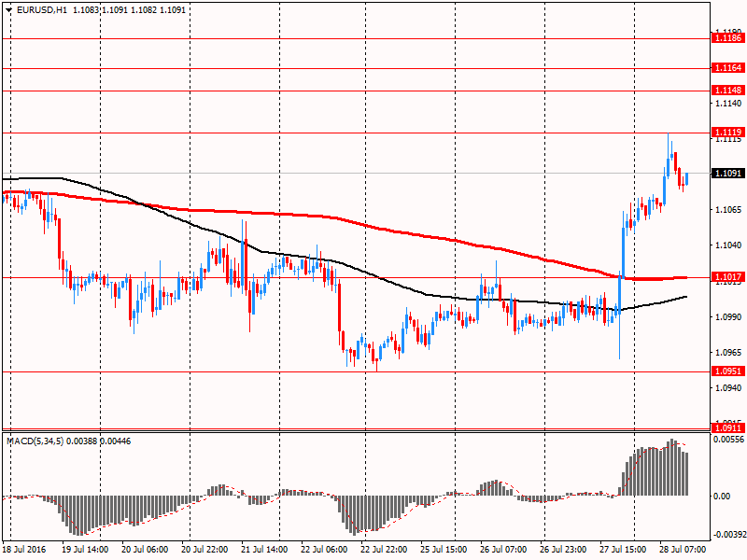Select the 1.1164 red price level label
Image resolution: width=747 pixels, height=560 pixels.
(x=728, y=68)
